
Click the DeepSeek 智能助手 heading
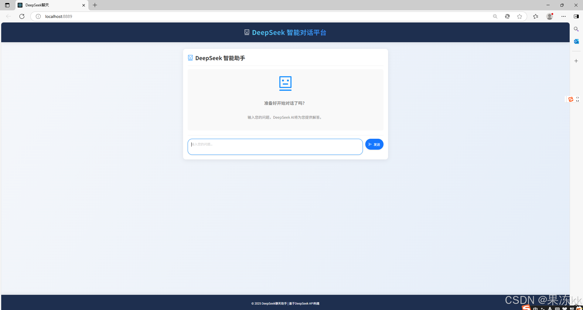[220, 58]
